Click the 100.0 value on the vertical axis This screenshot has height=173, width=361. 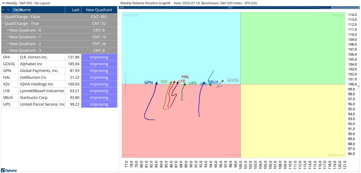[x=353, y=84]
